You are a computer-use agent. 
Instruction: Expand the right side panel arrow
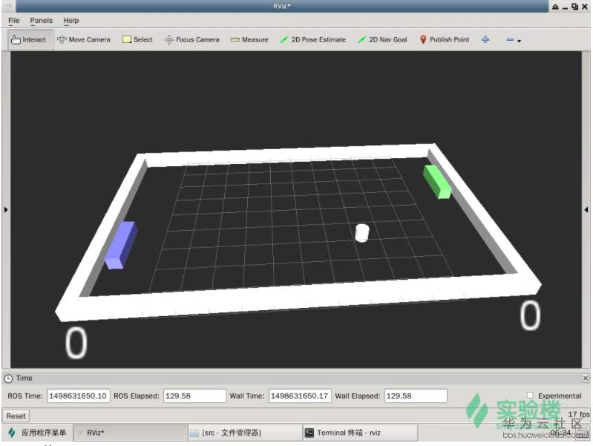pyautogui.click(x=586, y=209)
